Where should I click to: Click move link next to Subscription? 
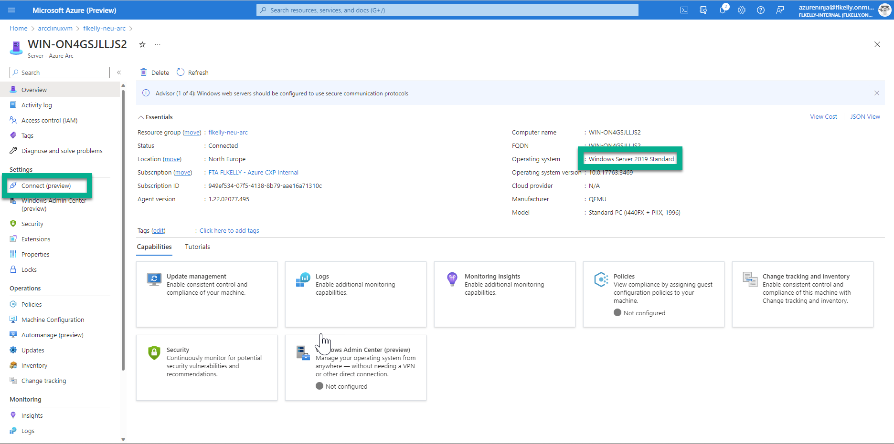click(183, 172)
